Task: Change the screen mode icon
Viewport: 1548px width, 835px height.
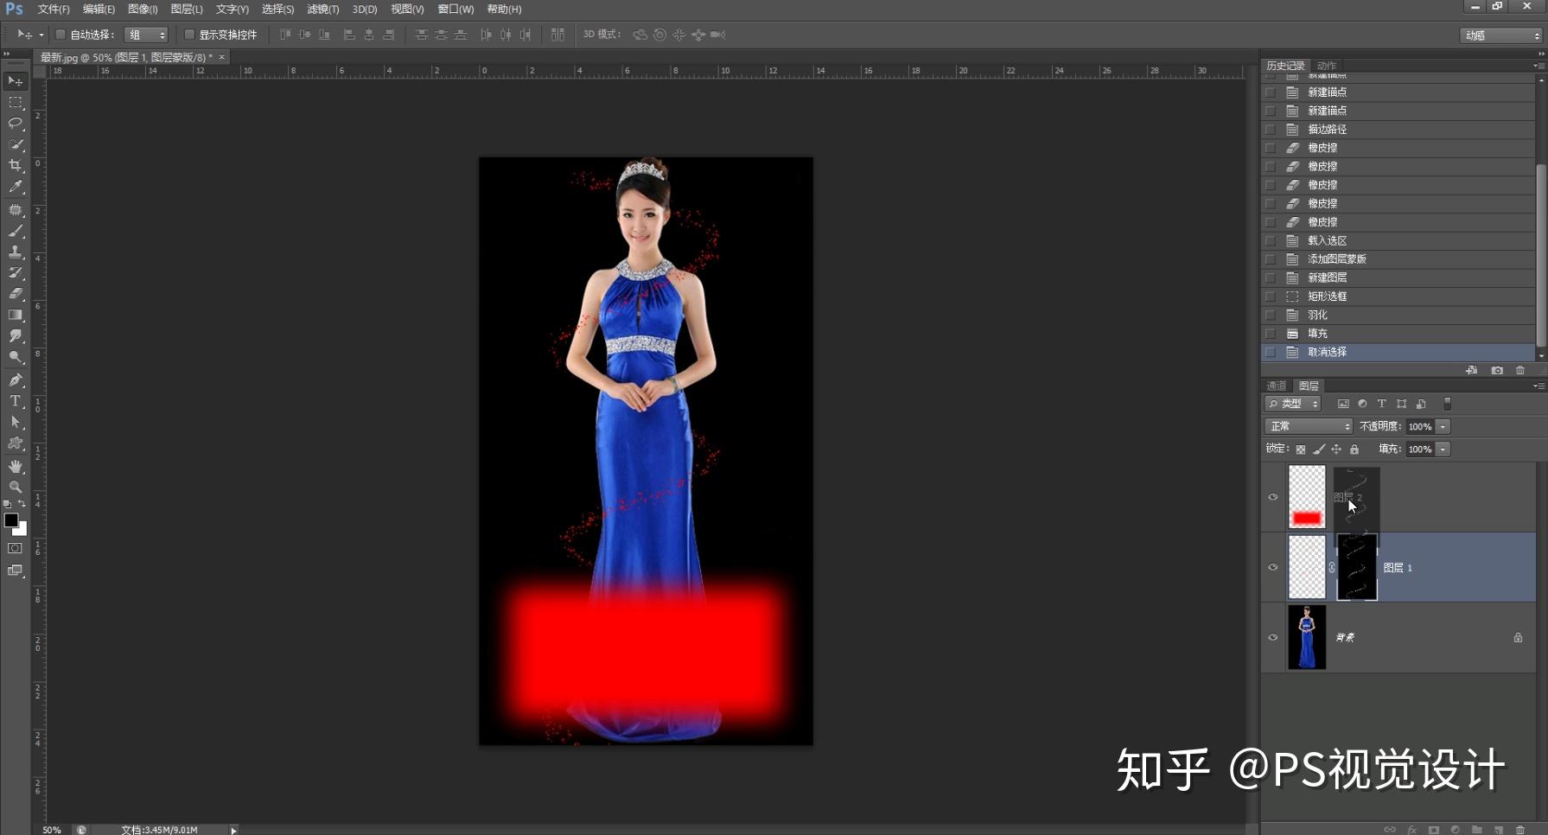Action: coord(16,570)
